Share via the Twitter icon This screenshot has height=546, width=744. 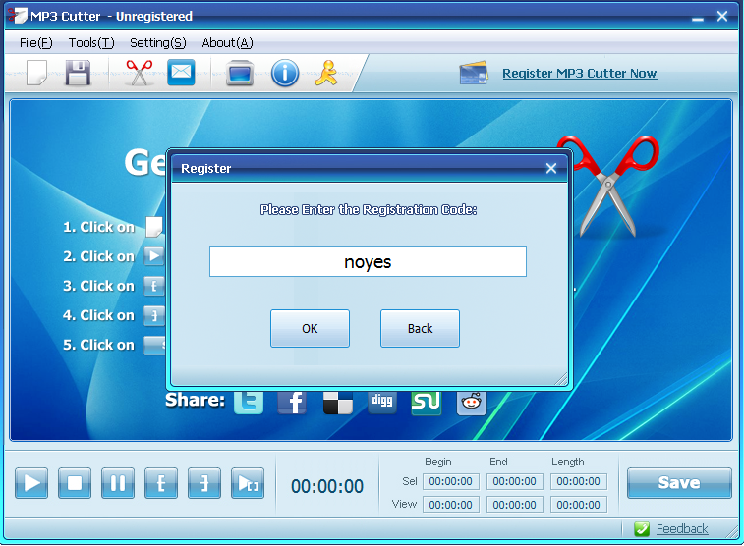pyautogui.click(x=249, y=403)
